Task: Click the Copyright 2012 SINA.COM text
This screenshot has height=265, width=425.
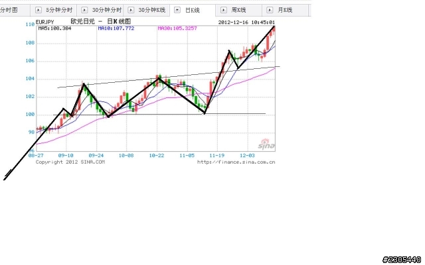Action: [x=70, y=162]
